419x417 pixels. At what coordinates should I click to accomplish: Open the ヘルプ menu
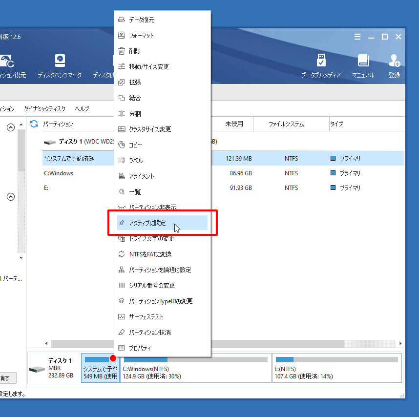pyautogui.click(x=82, y=109)
